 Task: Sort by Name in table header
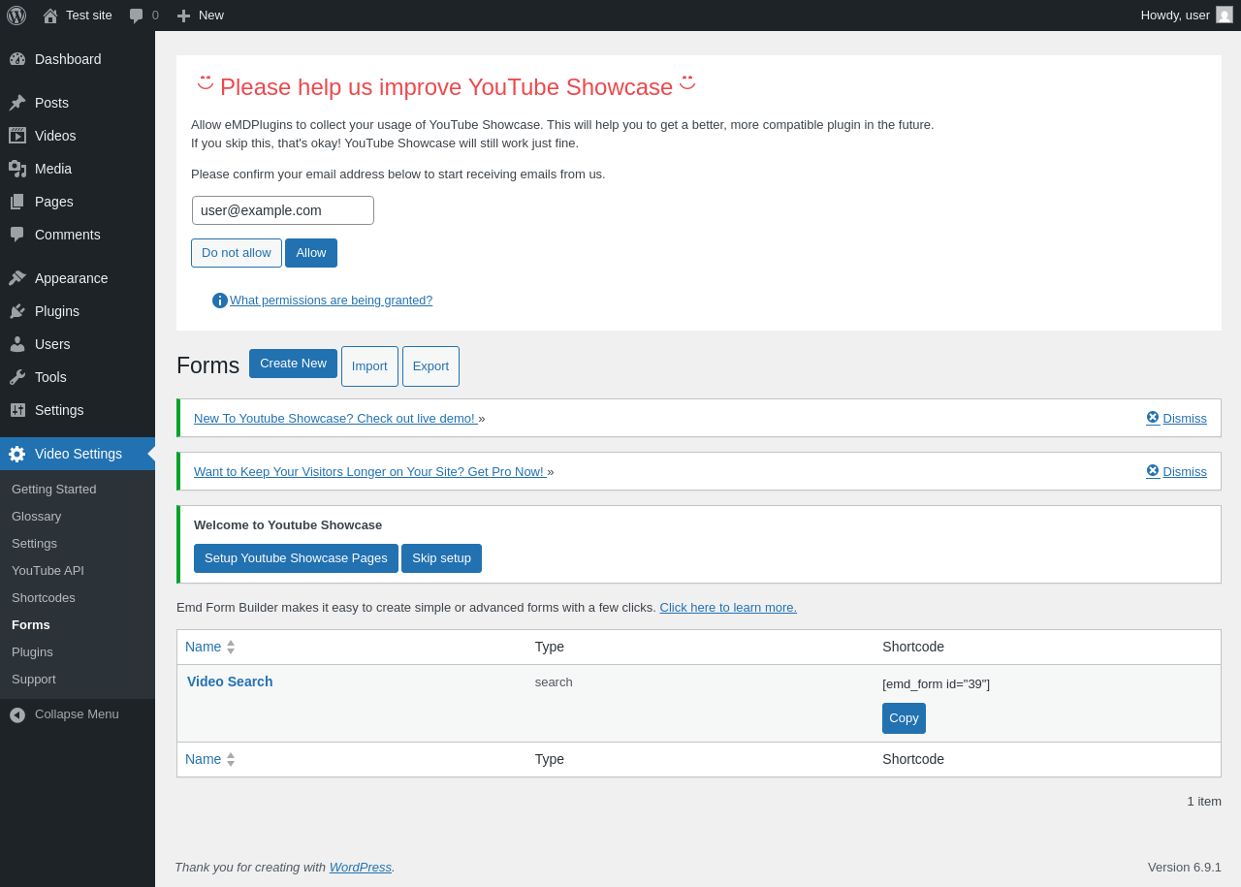(210, 647)
